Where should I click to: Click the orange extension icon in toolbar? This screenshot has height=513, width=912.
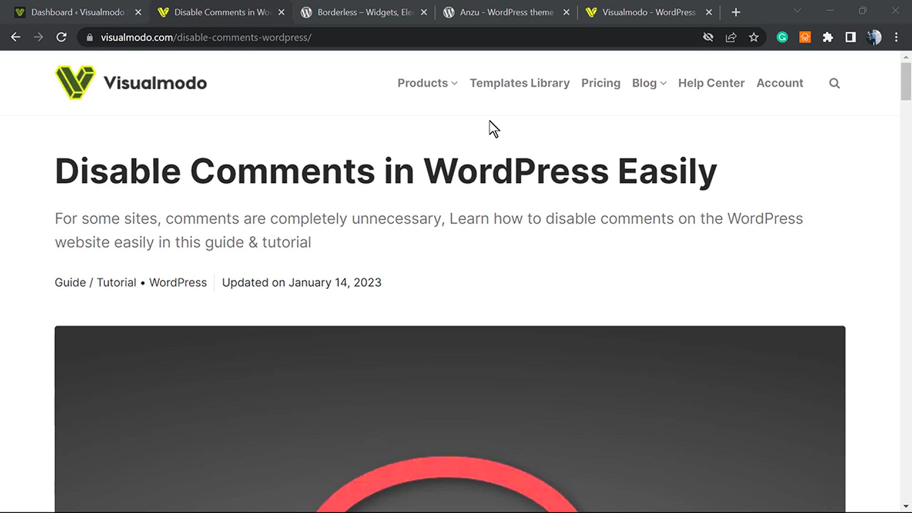click(x=805, y=37)
